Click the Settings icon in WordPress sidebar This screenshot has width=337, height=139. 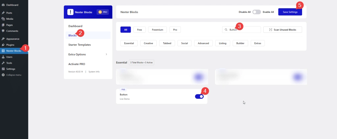click(x=3, y=69)
